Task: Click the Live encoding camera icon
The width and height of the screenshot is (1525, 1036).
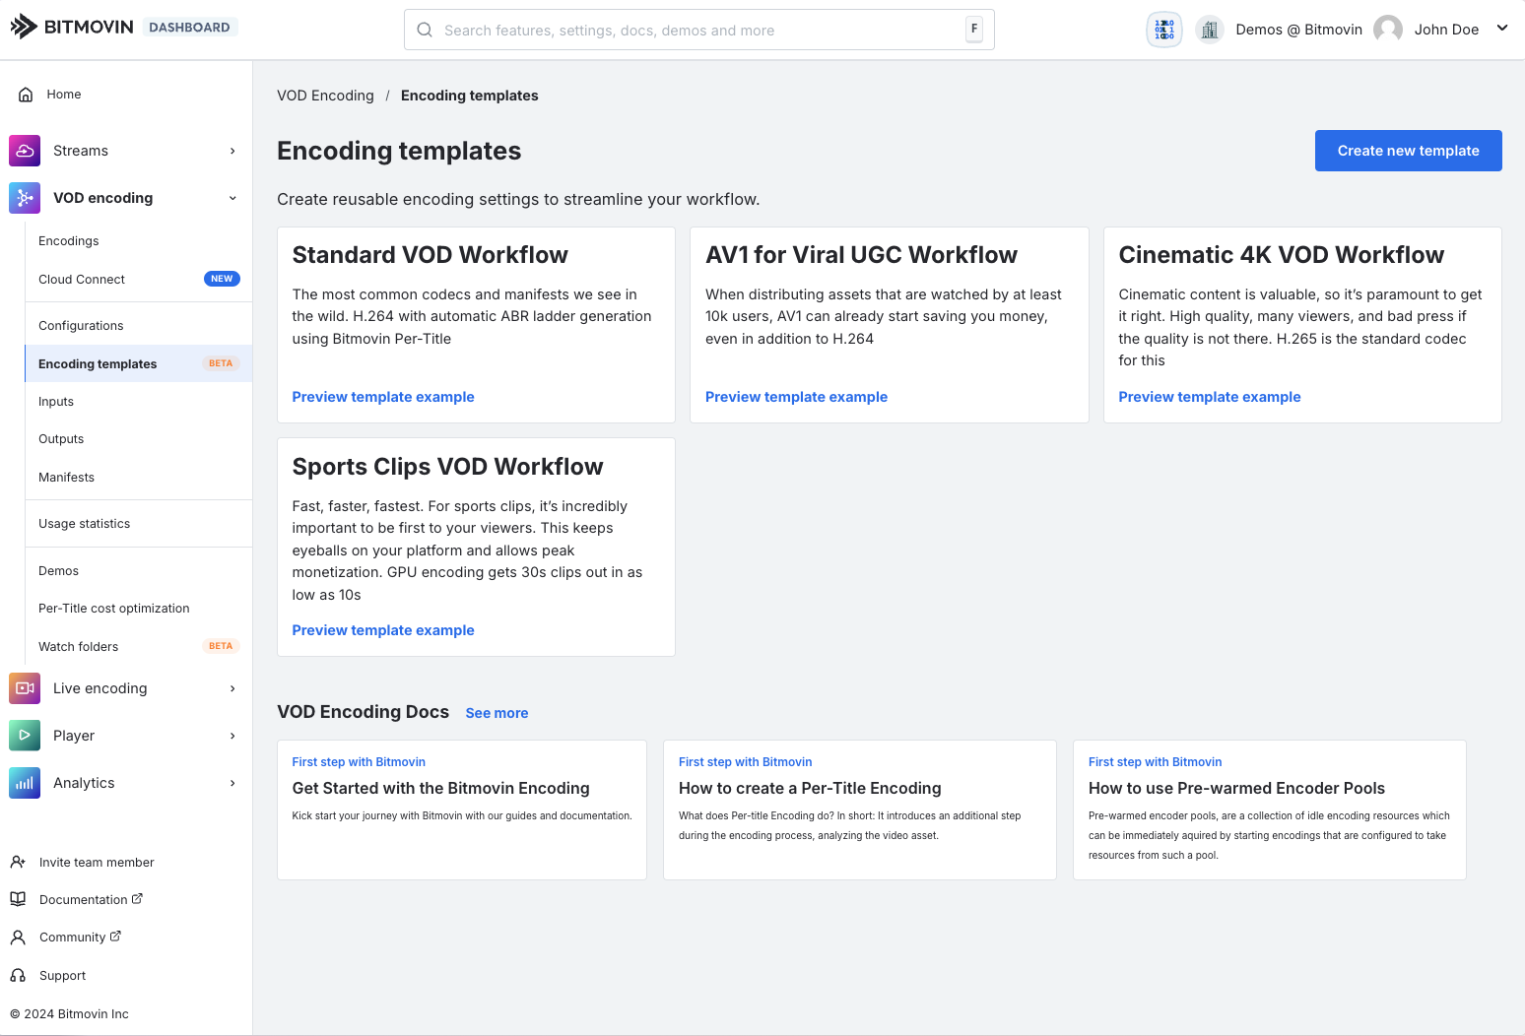Action: point(25,688)
